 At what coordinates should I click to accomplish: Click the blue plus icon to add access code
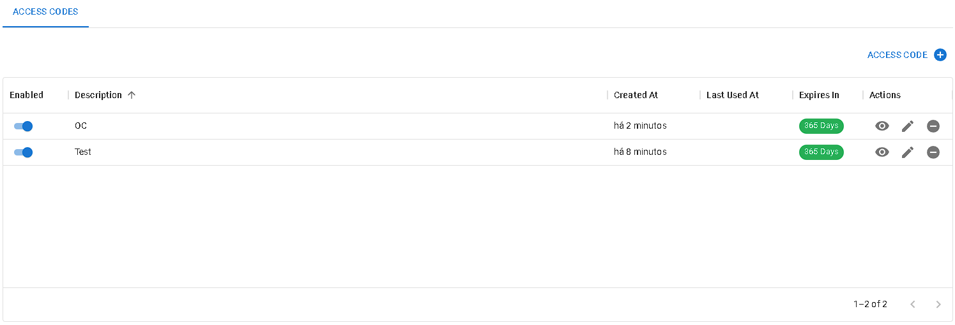[x=940, y=55]
